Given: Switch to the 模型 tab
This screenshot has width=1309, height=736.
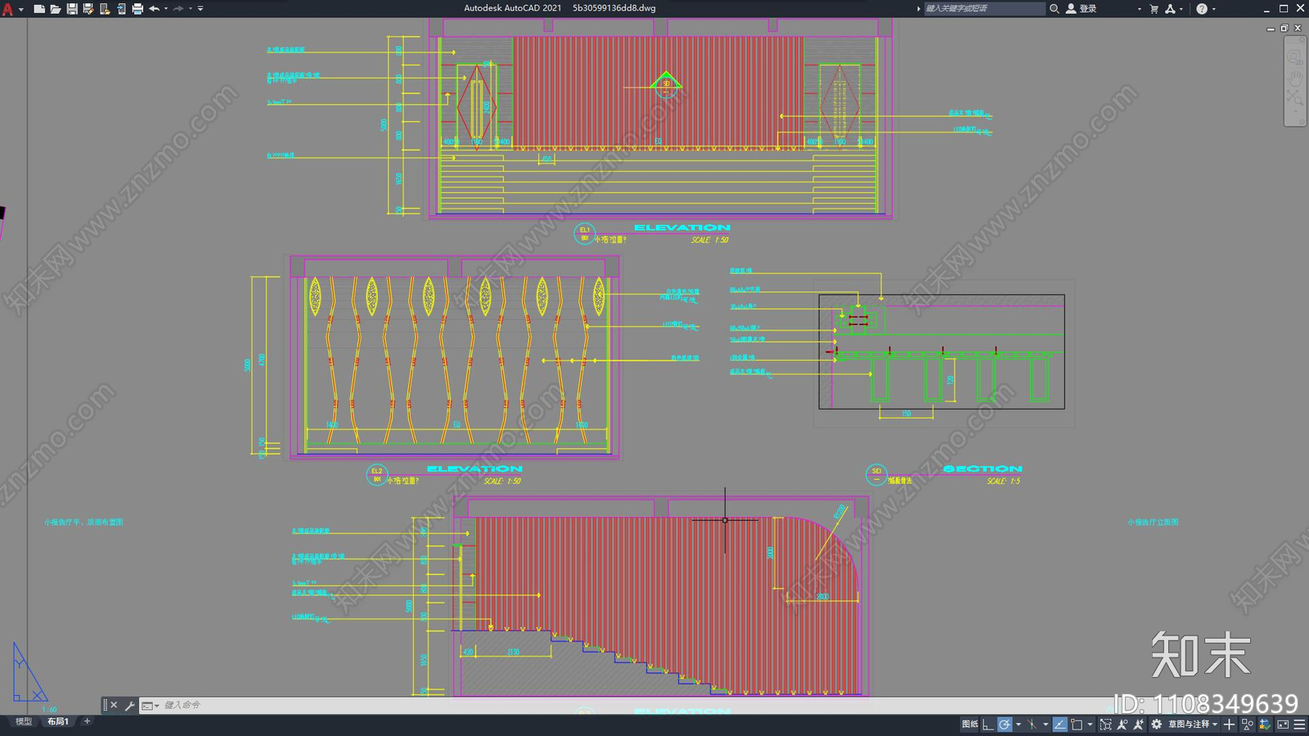Looking at the screenshot, I should click(x=24, y=721).
